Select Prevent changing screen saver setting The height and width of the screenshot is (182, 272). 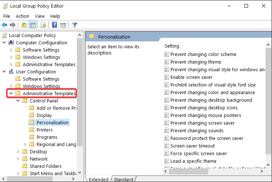(x=202, y=123)
